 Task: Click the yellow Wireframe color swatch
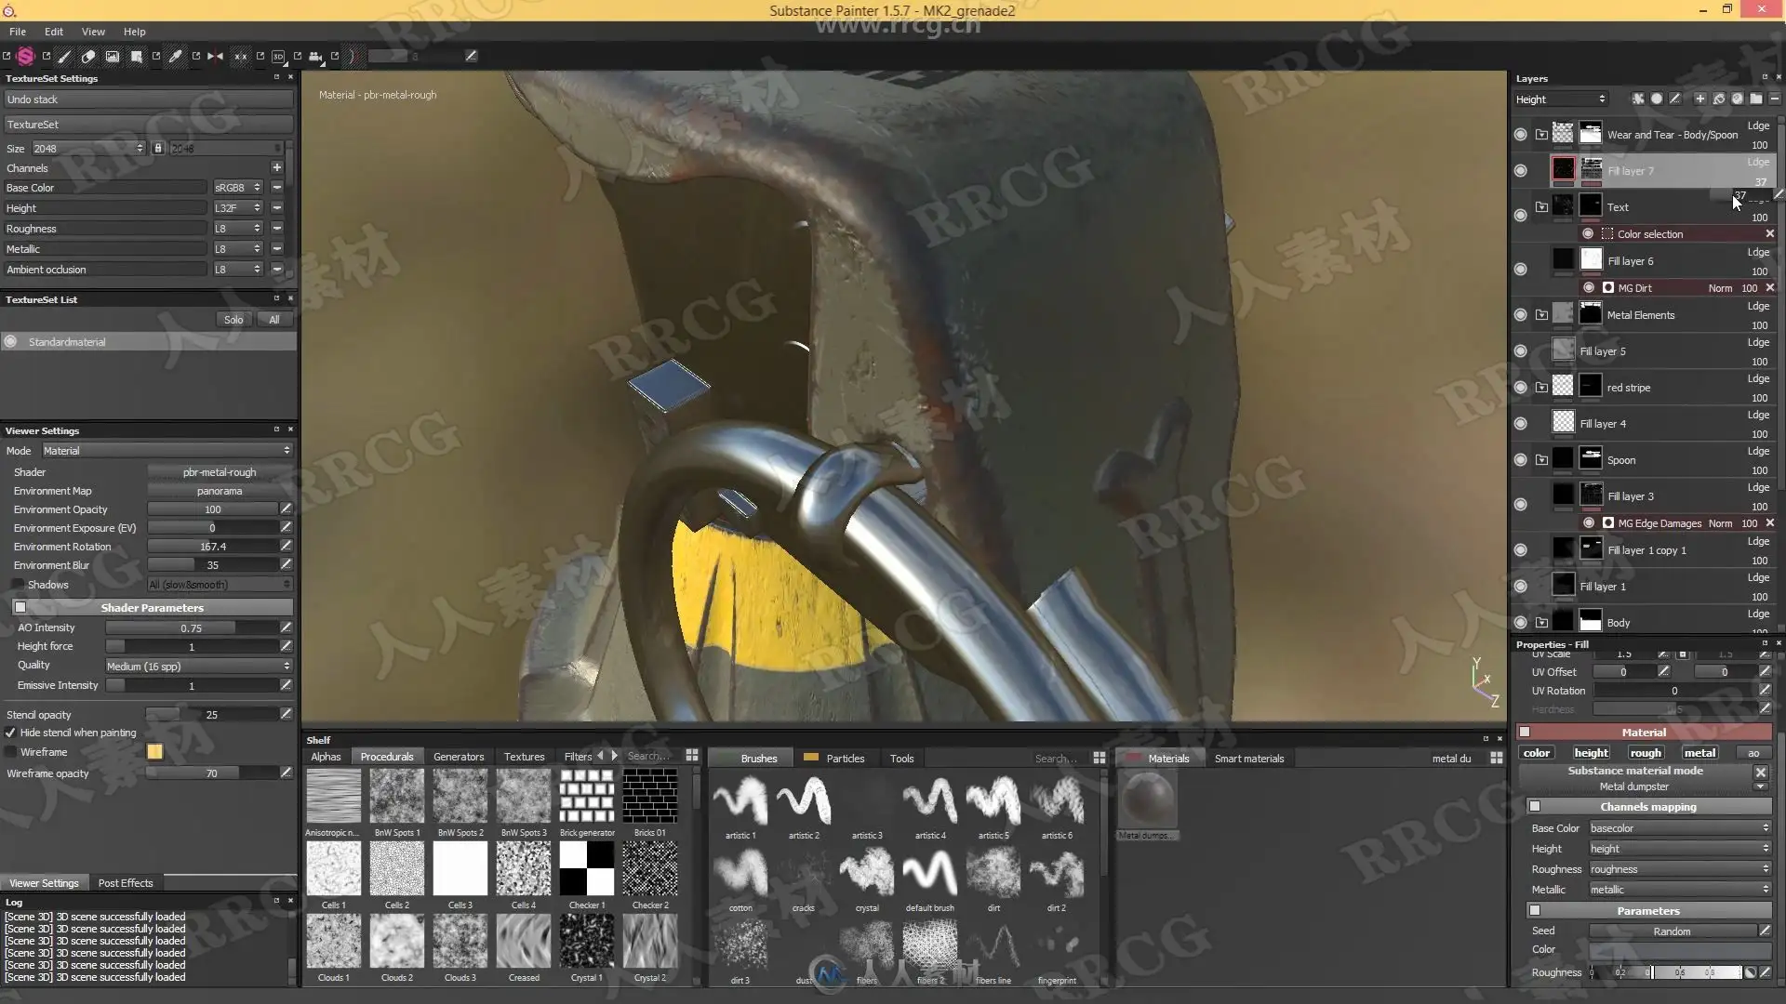click(x=154, y=752)
